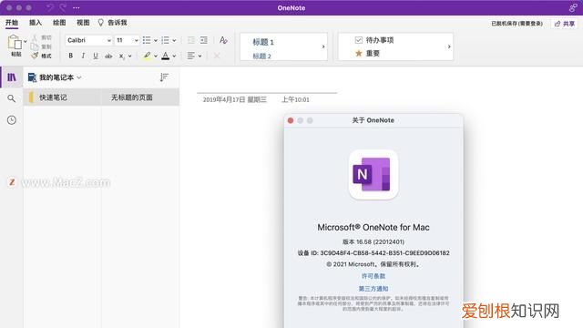
Task: Click the paragraph alignment icon
Action: point(190,56)
